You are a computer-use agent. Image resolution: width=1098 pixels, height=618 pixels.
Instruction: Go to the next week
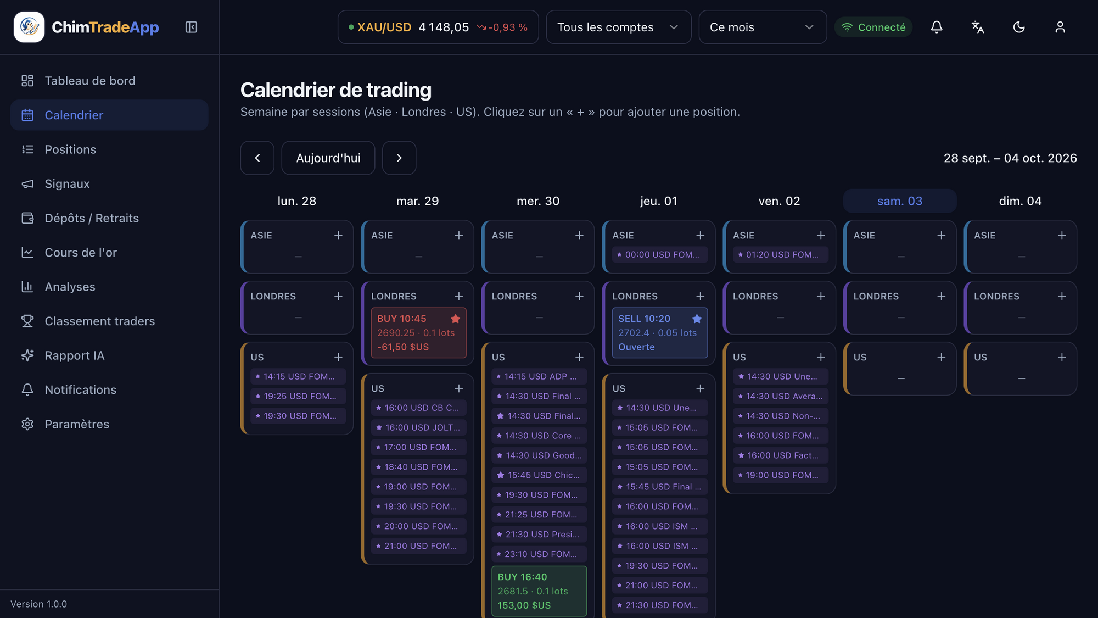(x=399, y=158)
